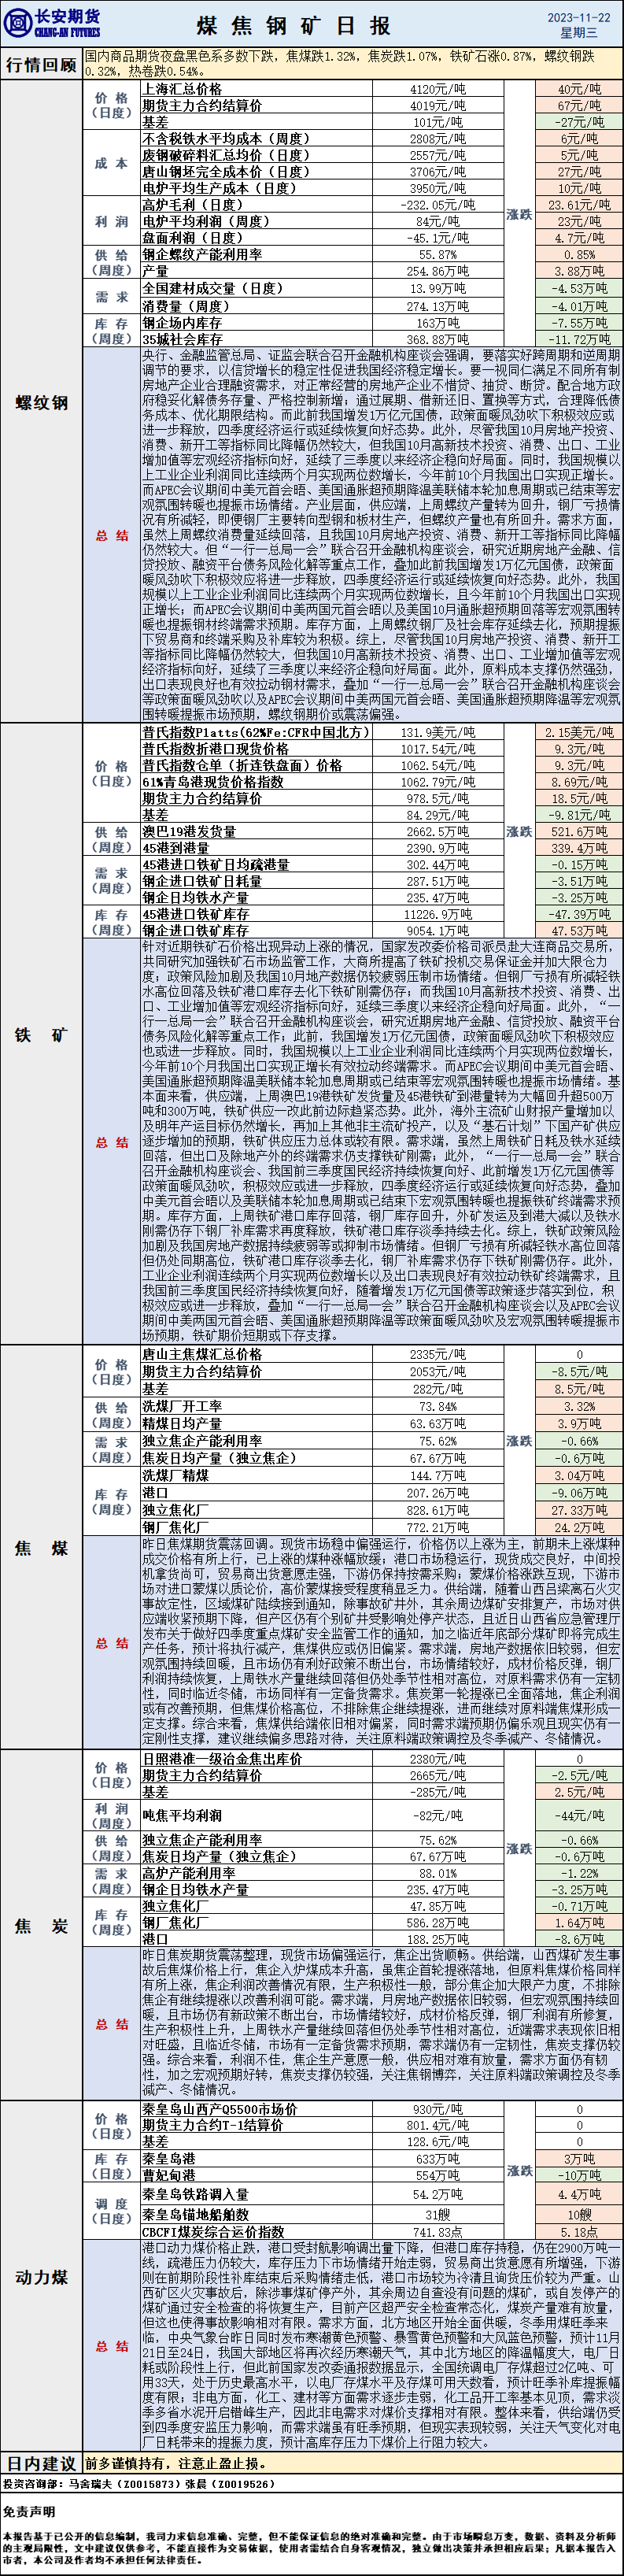Click 普氏指数折港口现货价格 label
624x2576 pixels.
pos(215,748)
